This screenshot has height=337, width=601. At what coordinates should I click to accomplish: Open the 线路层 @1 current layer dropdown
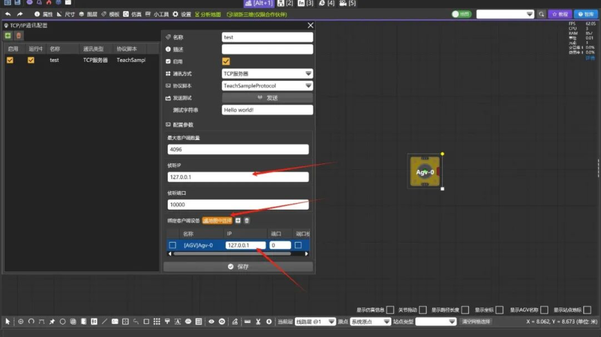(315, 322)
